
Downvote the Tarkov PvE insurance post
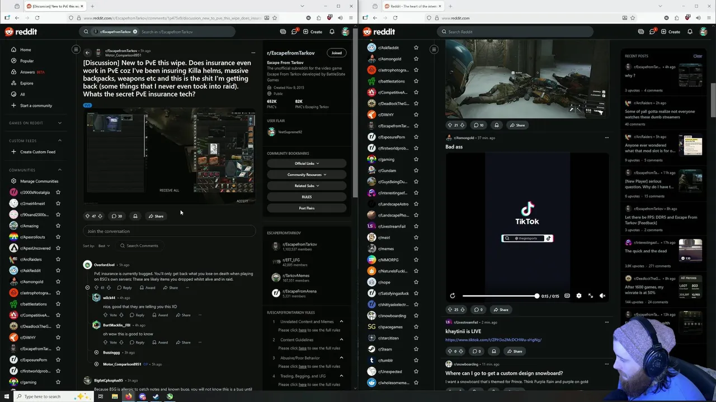click(101, 216)
